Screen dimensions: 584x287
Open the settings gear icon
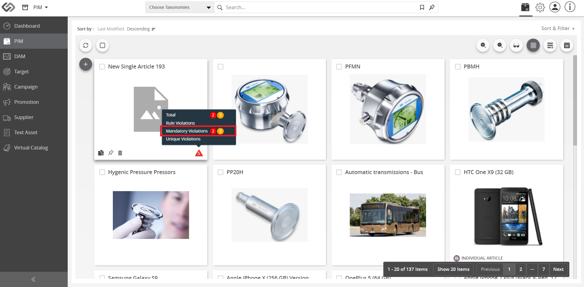click(x=540, y=7)
